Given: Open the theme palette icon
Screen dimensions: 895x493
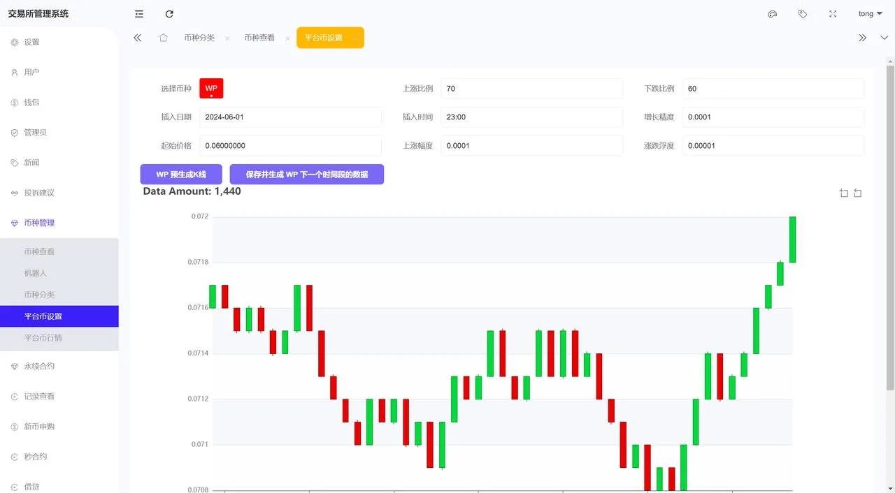Looking at the screenshot, I should click(773, 14).
